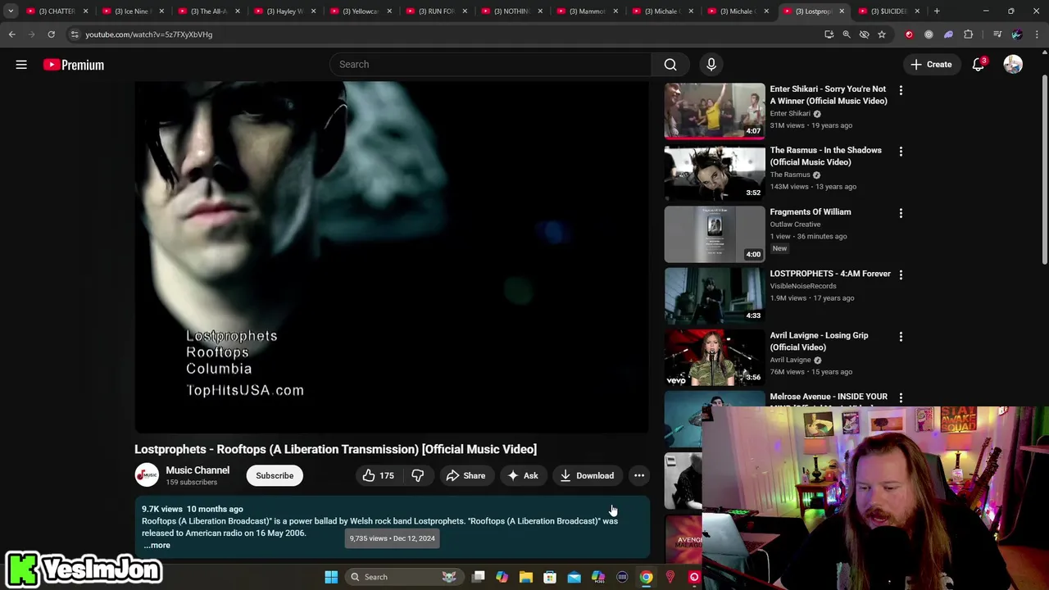Open Task View on taskbar
1049x590 pixels.
(479, 577)
